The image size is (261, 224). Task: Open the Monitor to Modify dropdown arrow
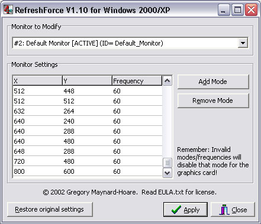click(243, 43)
